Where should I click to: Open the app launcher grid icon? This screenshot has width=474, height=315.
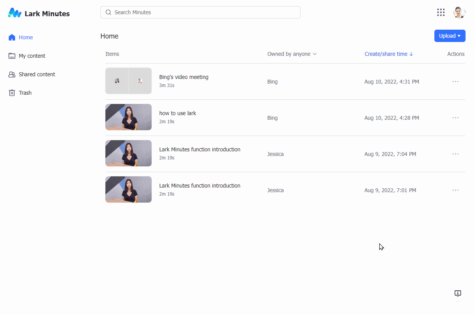pos(441,12)
